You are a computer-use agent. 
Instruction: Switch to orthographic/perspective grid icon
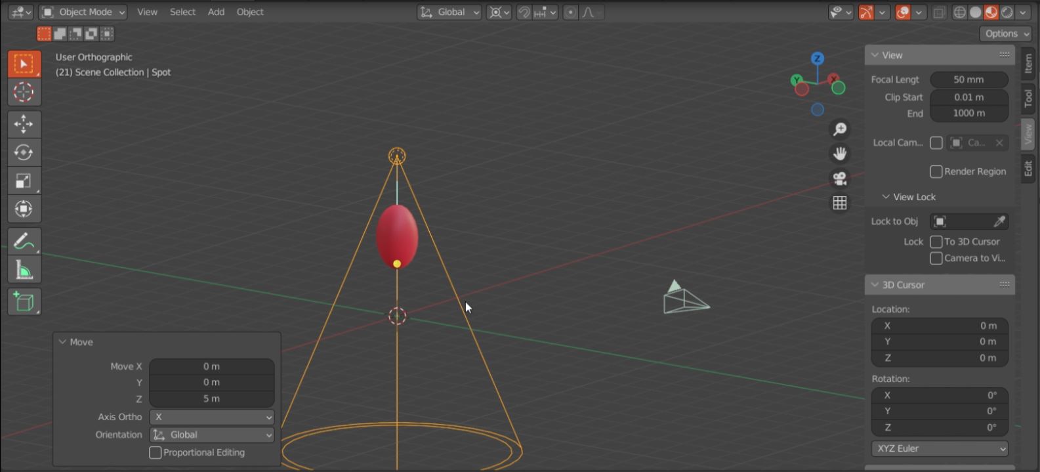[839, 204]
